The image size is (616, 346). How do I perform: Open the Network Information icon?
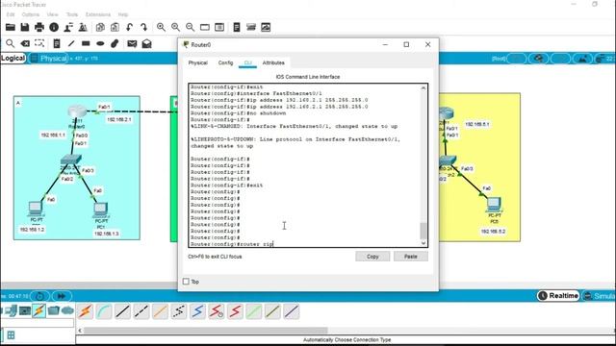(54, 27)
